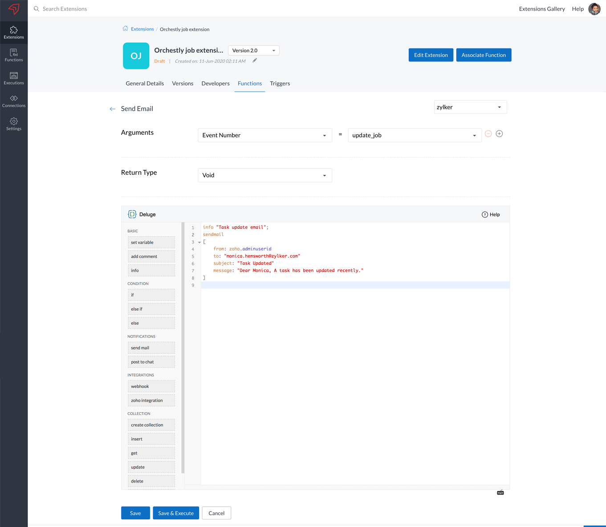Screen dimensions: 606x527
Task: Open Functions in the sidebar
Action: click(14, 55)
